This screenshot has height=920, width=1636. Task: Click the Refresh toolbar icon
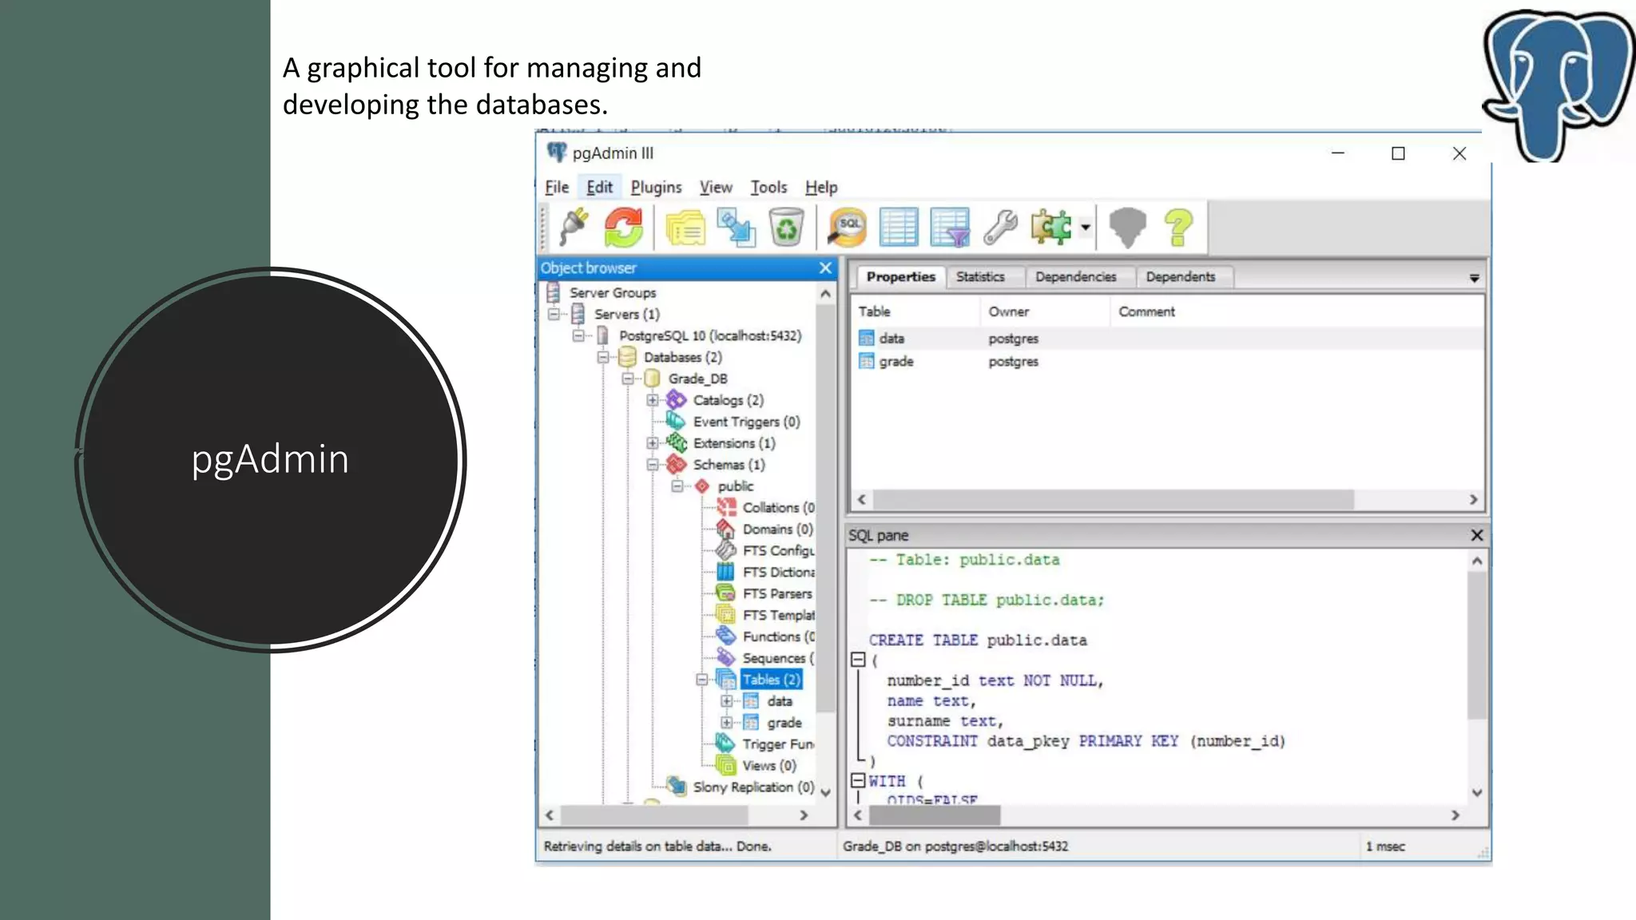pos(623,227)
